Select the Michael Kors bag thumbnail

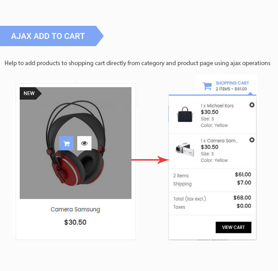tap(185, 114)
